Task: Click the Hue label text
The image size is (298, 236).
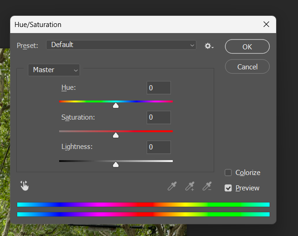Action: coord(68,88)
